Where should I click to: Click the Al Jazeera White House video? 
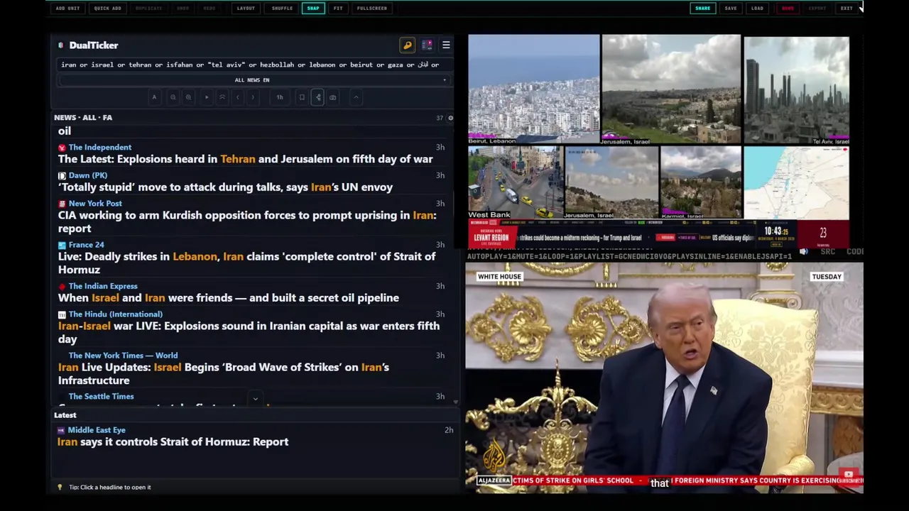(664, 378)
